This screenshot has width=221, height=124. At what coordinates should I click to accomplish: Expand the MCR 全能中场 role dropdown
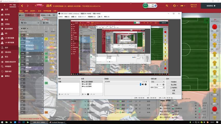(x=42, y=57)
